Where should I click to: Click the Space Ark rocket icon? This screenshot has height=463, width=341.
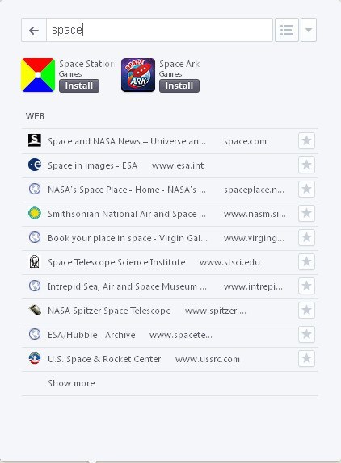tap(138, 75)
